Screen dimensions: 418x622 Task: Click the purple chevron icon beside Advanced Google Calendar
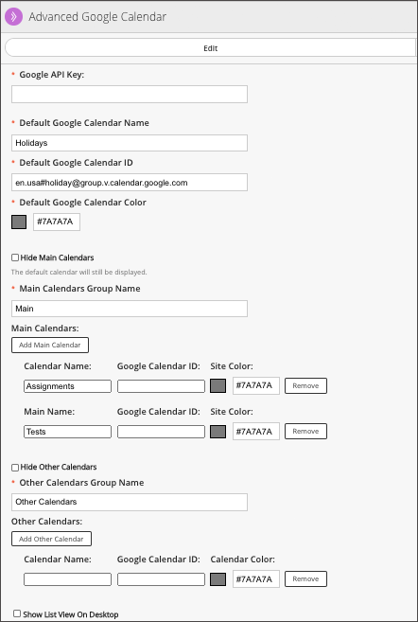pyautogui.click(x=13, y=17)
